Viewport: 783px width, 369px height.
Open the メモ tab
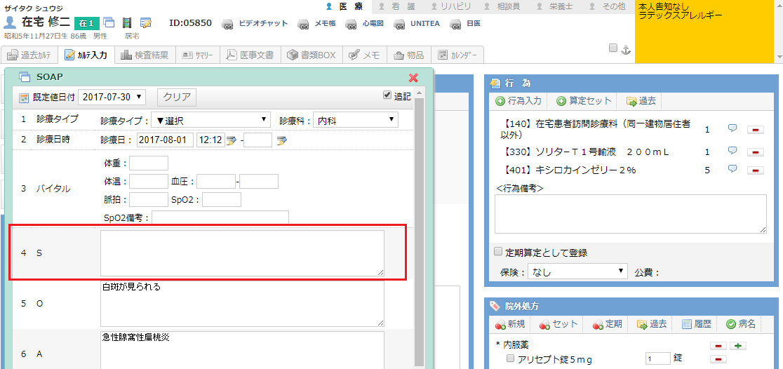[365, 55]
